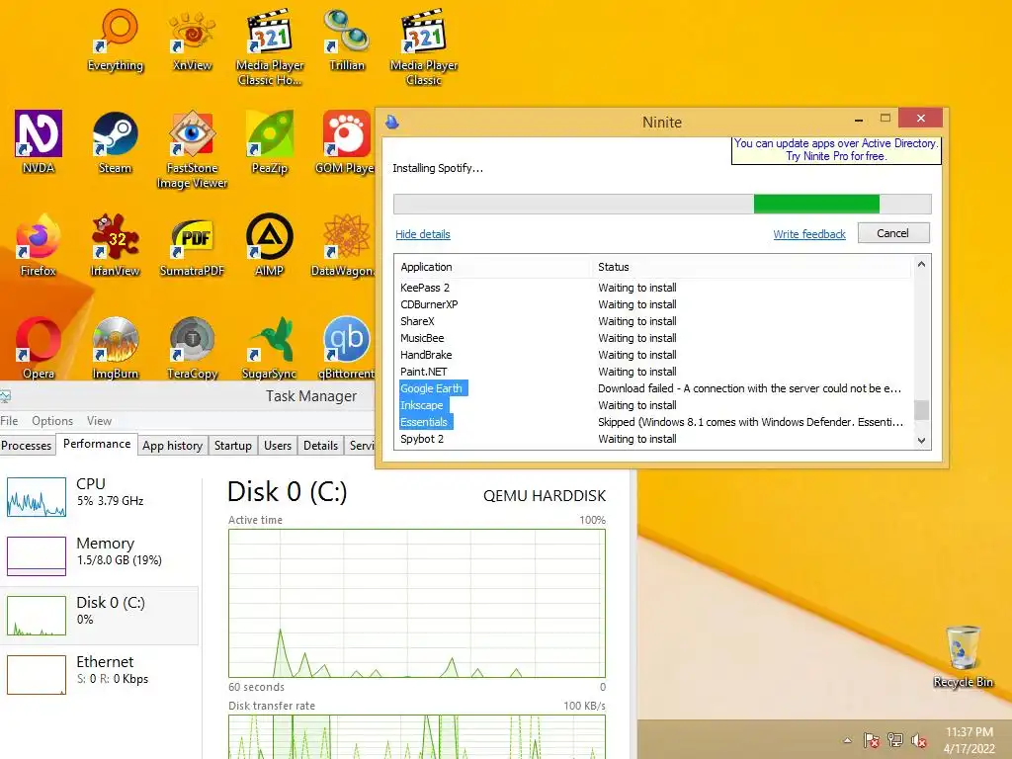Open the Media Player Classic shortcut
1012x759 pixels.
click(424, 46)
